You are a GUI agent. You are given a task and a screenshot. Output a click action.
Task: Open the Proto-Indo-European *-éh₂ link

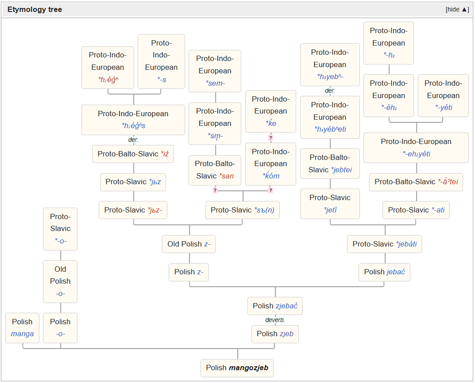[x=389, y=107]
